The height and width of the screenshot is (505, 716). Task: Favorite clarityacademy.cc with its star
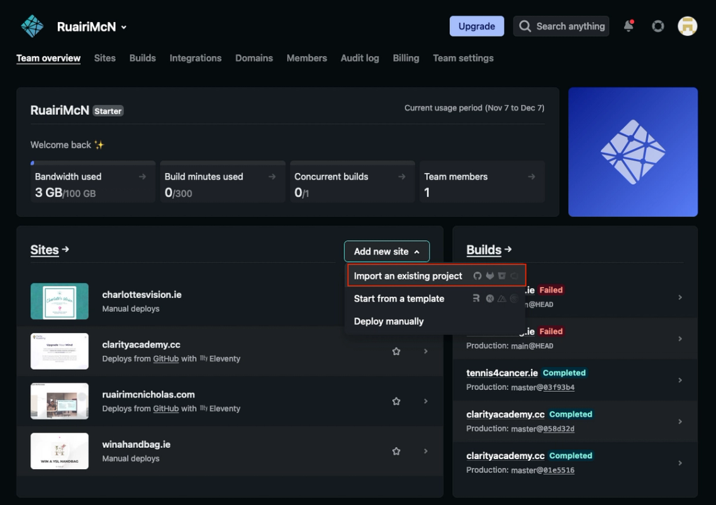pos(396,351)
